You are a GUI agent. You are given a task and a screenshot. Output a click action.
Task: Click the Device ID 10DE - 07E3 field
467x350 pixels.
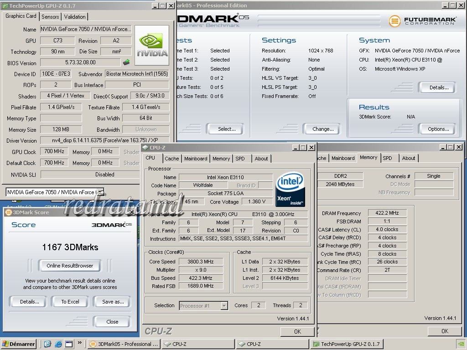pyautogui.click(x=56, y=74)
